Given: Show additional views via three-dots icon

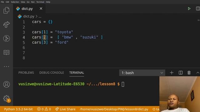Looking at the screenshot, I should pos(6,66).
